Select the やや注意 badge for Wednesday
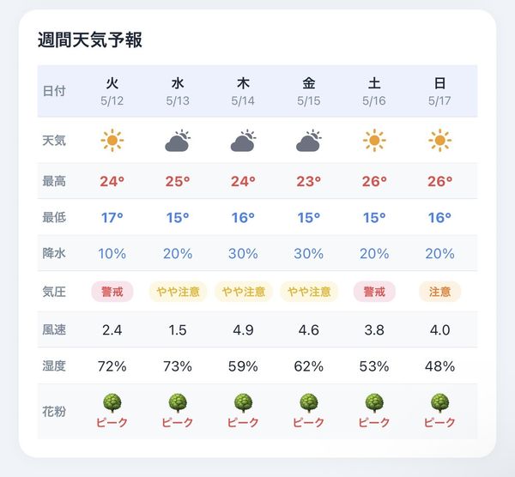This screenshot has height=477, width=515. (x=178, y=292)
